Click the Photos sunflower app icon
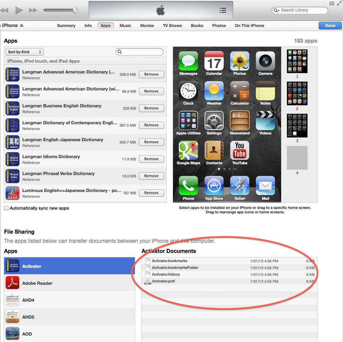 tap(240, 61)
